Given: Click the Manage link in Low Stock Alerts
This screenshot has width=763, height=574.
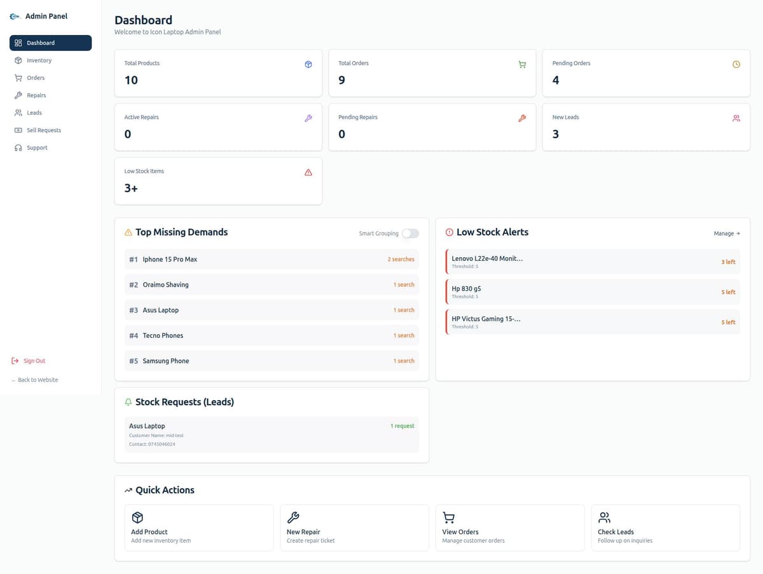Looking at the screenshot, I should tap(726, 234).
